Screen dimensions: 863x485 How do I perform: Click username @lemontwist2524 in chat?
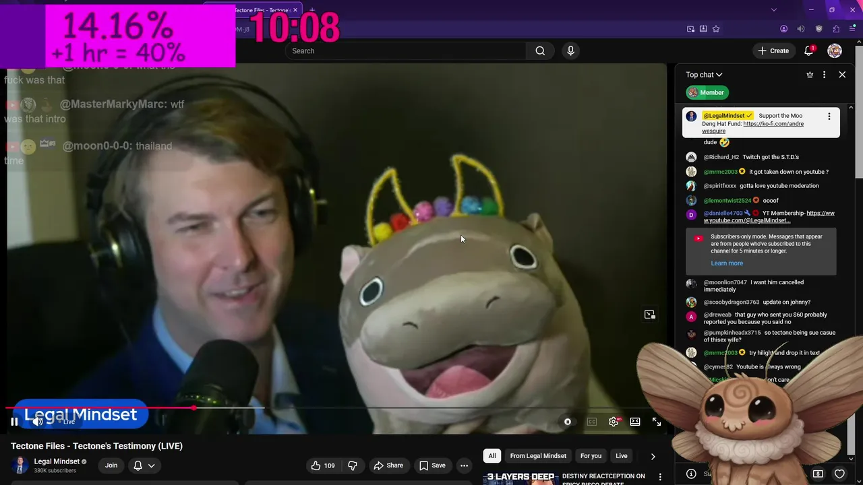click(x=727, y=201)
